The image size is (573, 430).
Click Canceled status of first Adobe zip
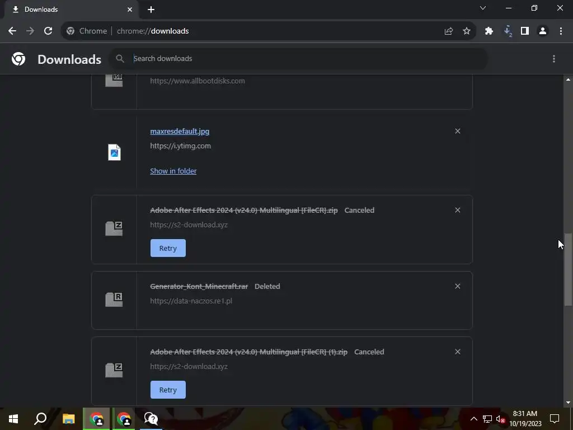click(359, 211)
